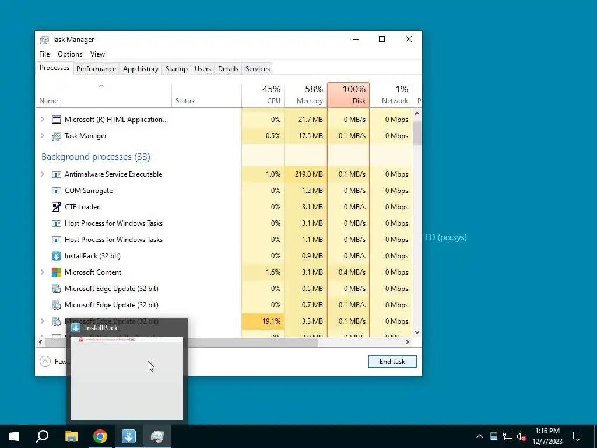The image size is (597, 448).
Task: Switch to the App history tab
Action: coord(141,69)
